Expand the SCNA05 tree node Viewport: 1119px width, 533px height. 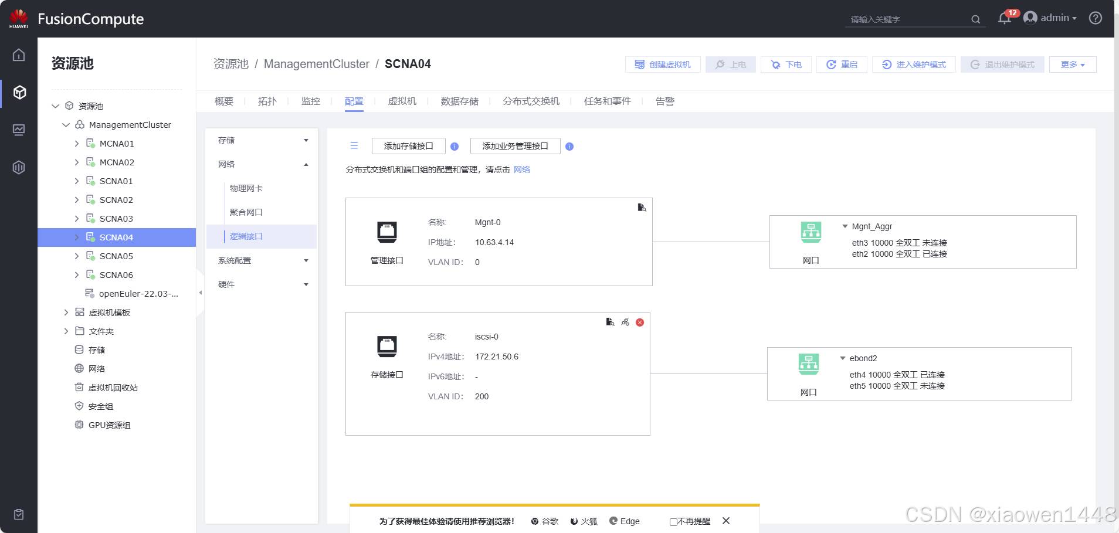(x=76, y=256)
